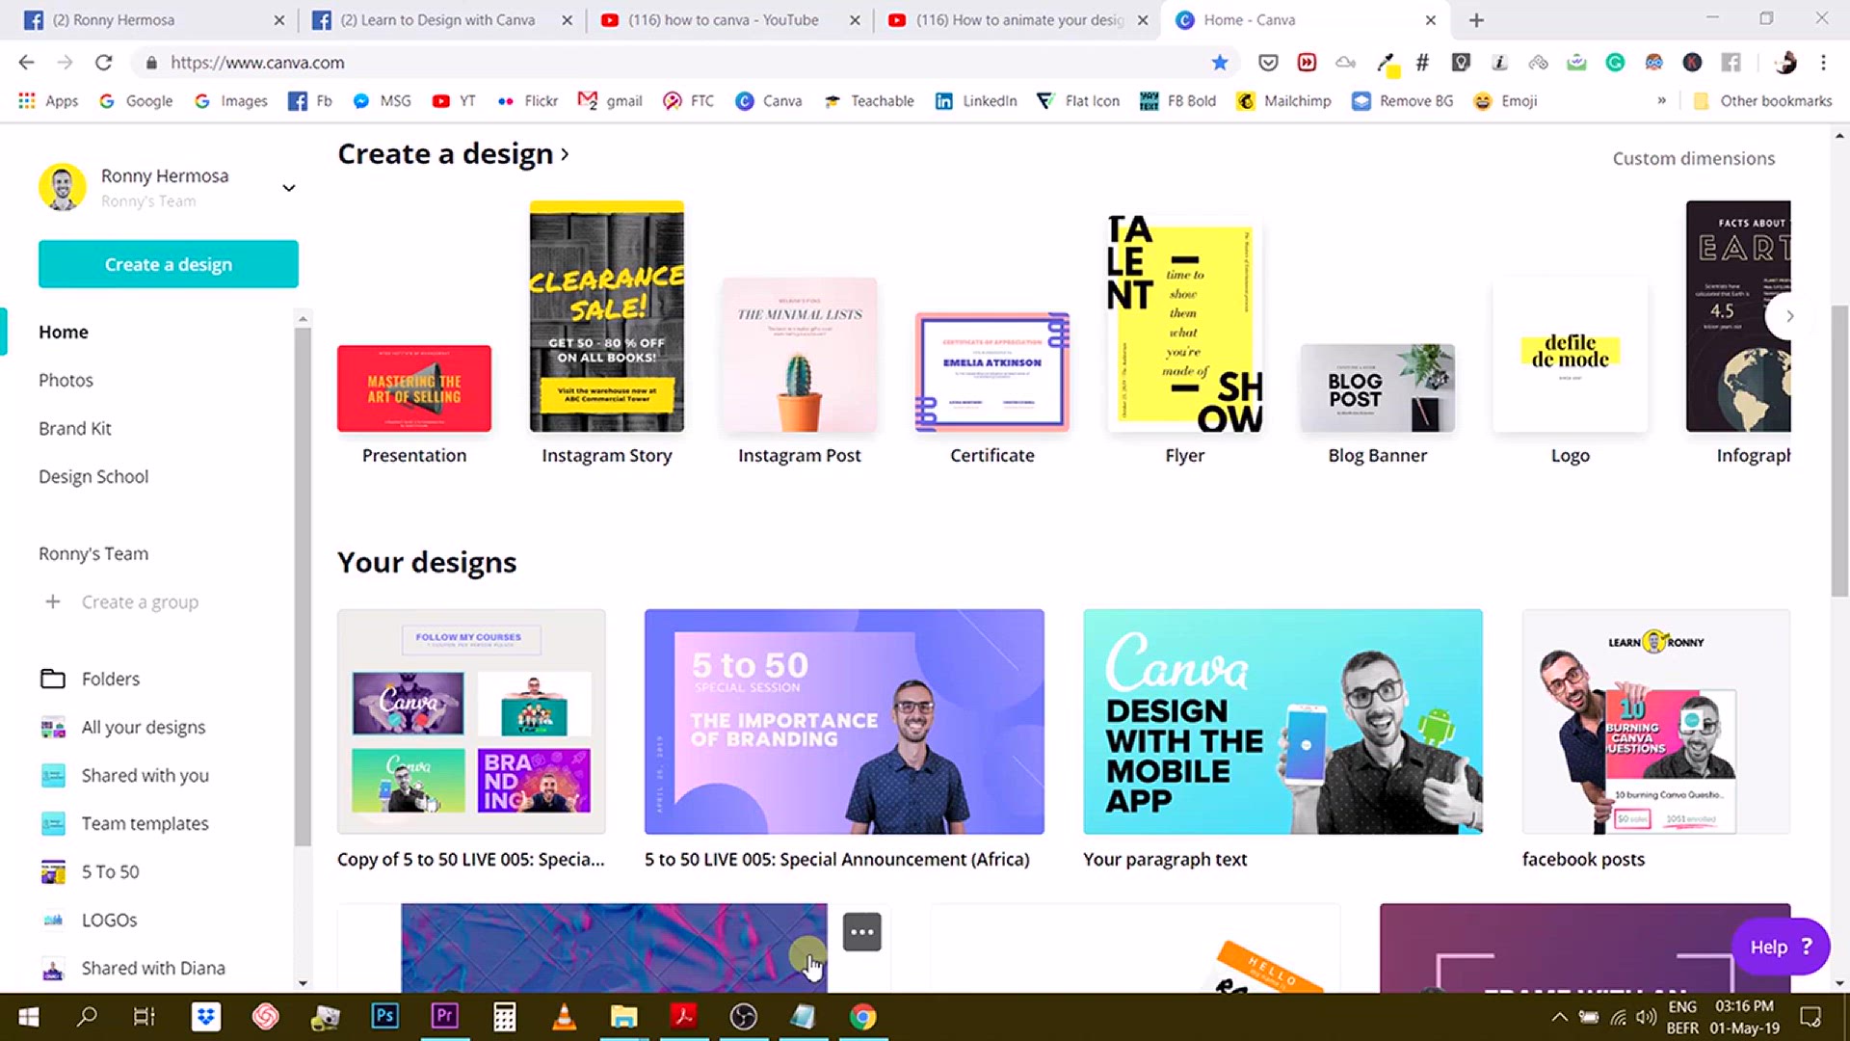Viewport: 1850px width, 1041px height.
Task: Click Ronny's Team in the sidebar
Action: pos(93,553)
